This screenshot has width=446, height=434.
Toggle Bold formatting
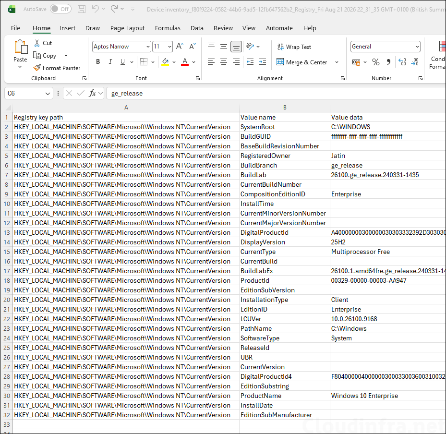point(98,62)
